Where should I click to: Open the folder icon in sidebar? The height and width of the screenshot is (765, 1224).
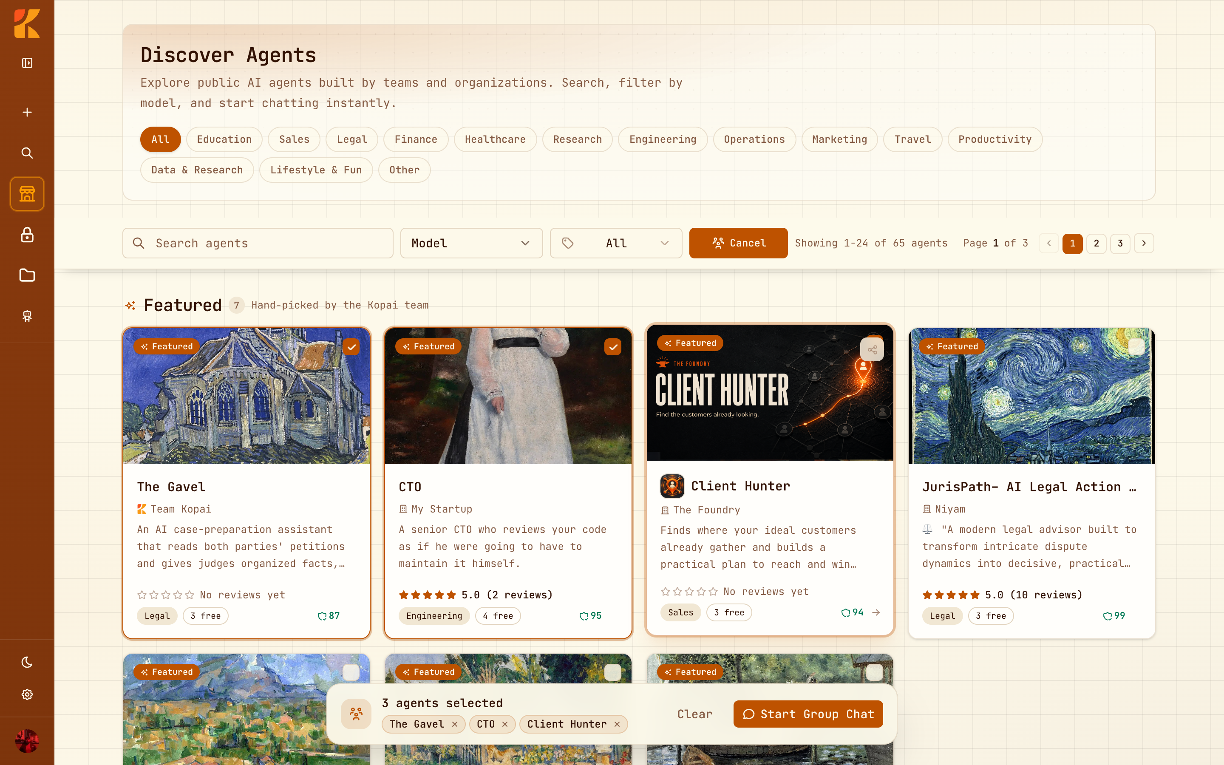pyautogui.click(x=27, y=275)
